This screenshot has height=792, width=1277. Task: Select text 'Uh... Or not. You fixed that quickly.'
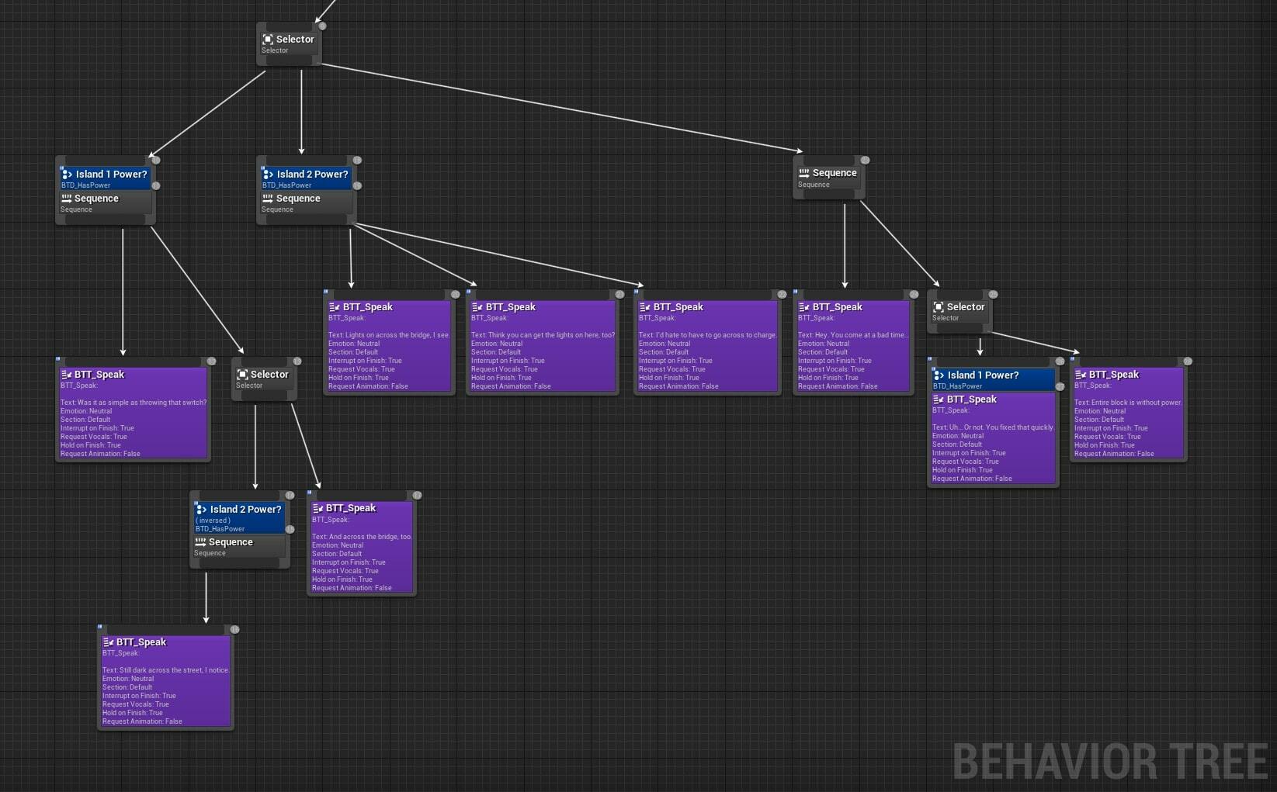pyautogui.click(x=1001, y=427)
